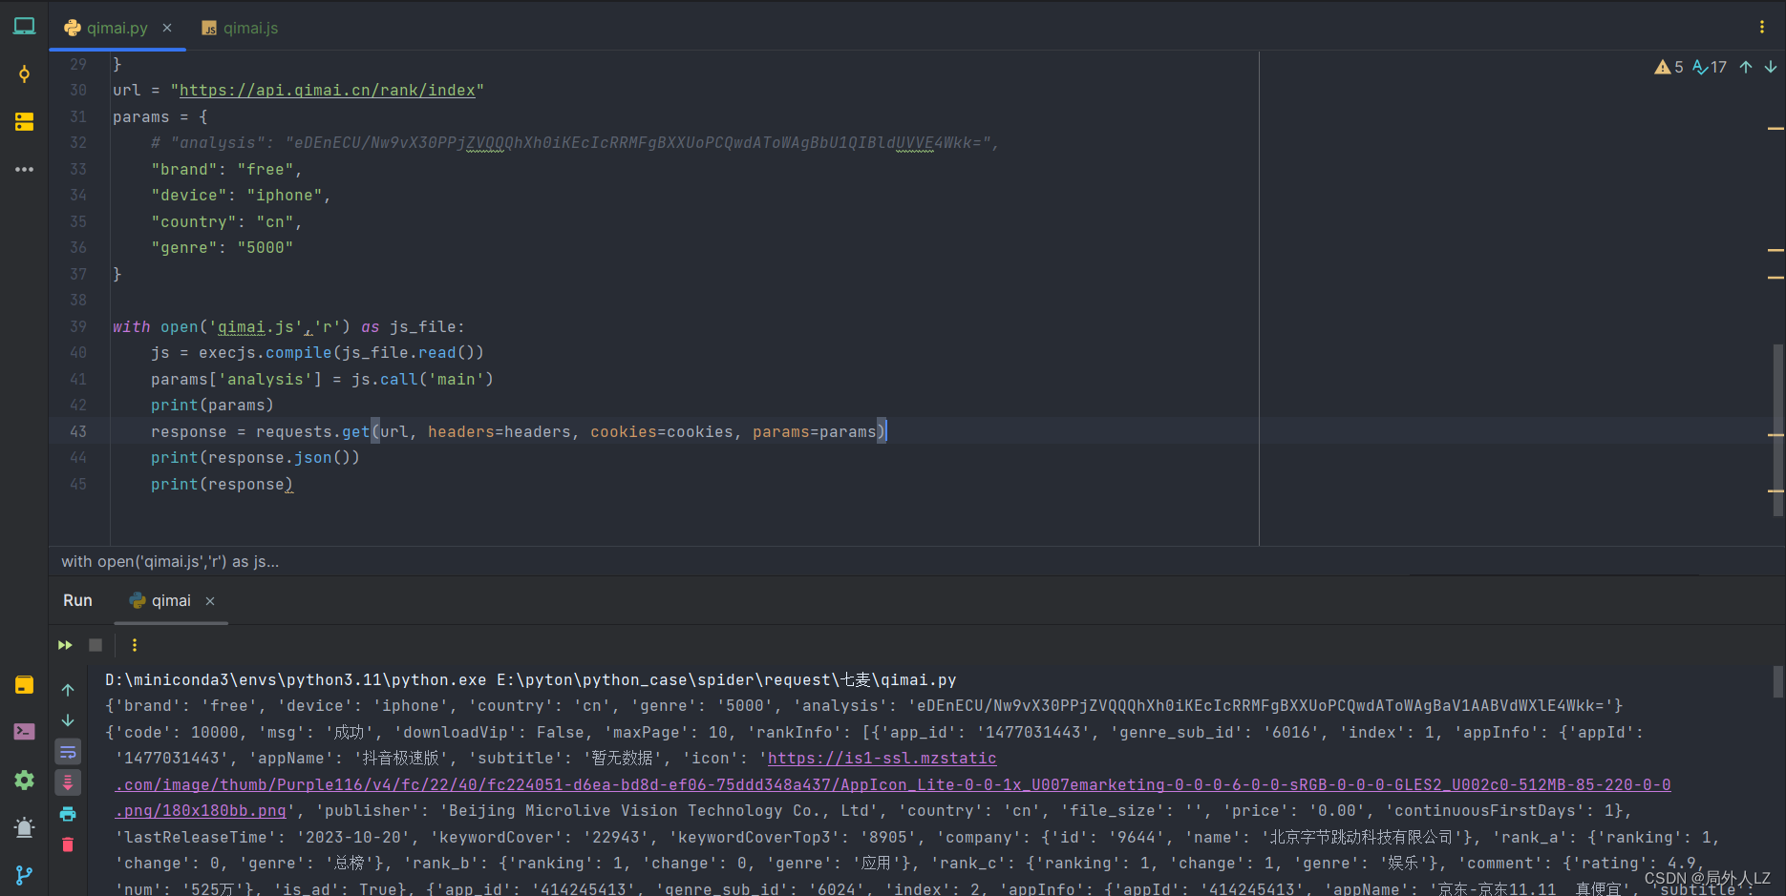Rerun the qimai script

tap(65, 645)
